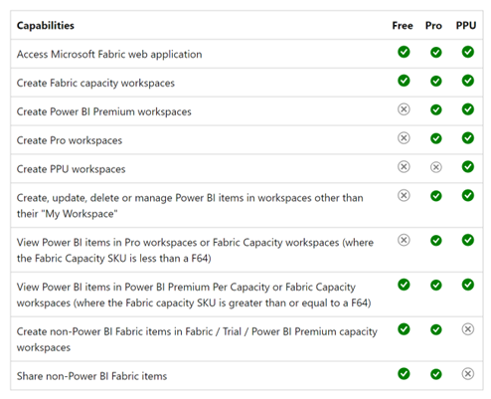
Task: Click the PPU cross icon for Share non-Power BI Fabric items
Action: pos(468,374)
